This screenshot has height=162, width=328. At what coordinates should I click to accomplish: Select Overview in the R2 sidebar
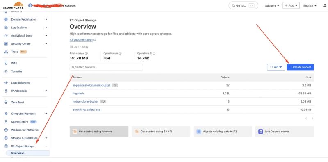(27, 153)
